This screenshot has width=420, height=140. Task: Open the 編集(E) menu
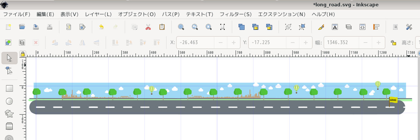(45, 14)
